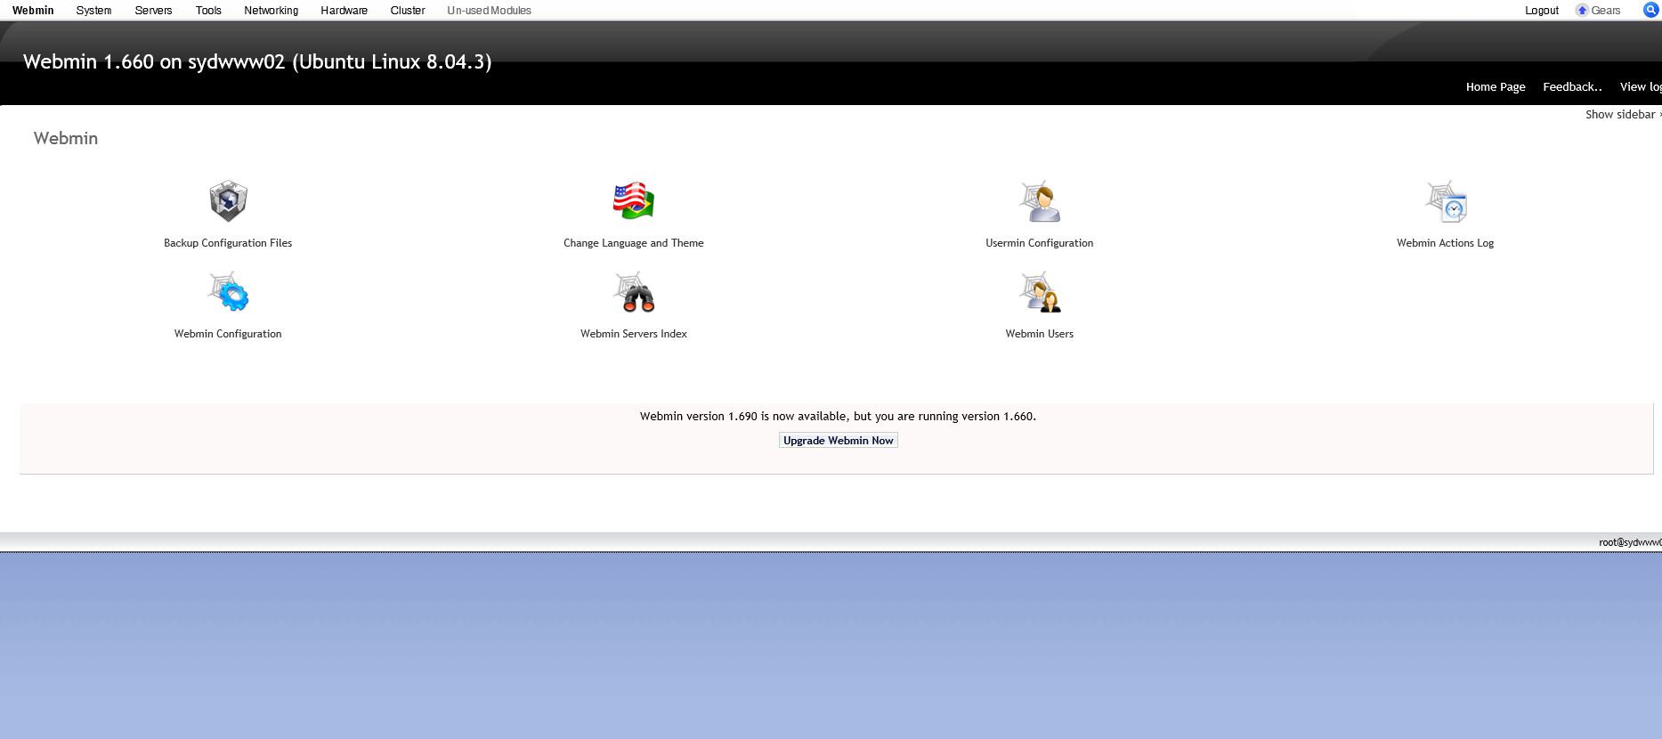The width and height of the screenshot is (1662, 739).
Task: Open the Servers menu
Action: [153, 11]
